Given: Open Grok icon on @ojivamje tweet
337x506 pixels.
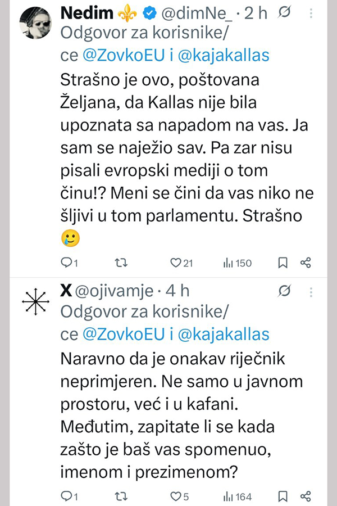Looking at the screenshot, I should pos(284,291).
